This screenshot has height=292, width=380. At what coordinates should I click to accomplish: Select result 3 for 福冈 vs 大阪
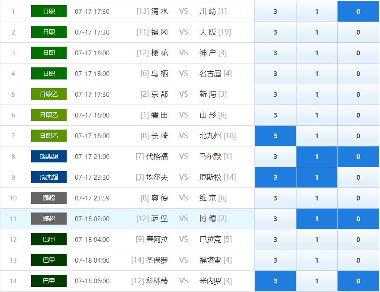275,32
